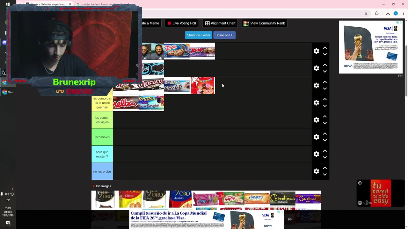
Task: Open settings gear for the first tier row
Action: click(316, 51)
